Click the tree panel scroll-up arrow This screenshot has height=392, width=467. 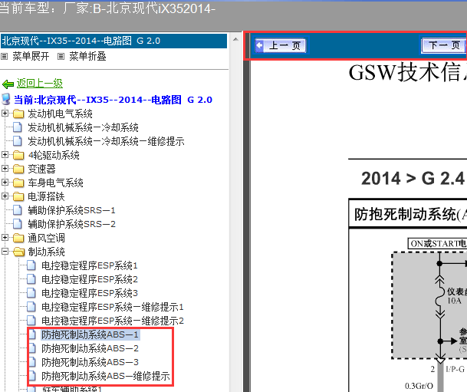[235, 39]
